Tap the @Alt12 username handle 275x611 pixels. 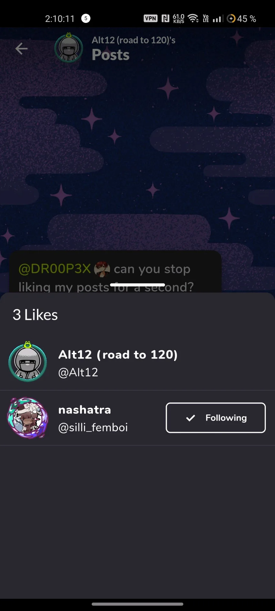[x=78, y=372]
